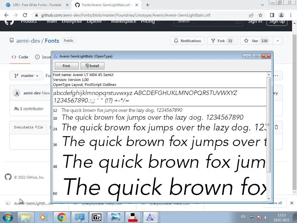Click the Chrome page scrollbar
Image resolution: width=297 pixels, height=223 pixels.
(294, 112)
